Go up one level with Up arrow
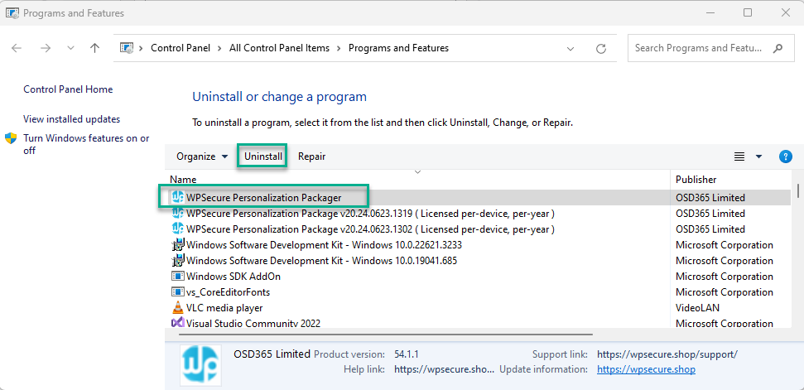The width and height of the screenshot is (804, 390). tap(94, 48)
